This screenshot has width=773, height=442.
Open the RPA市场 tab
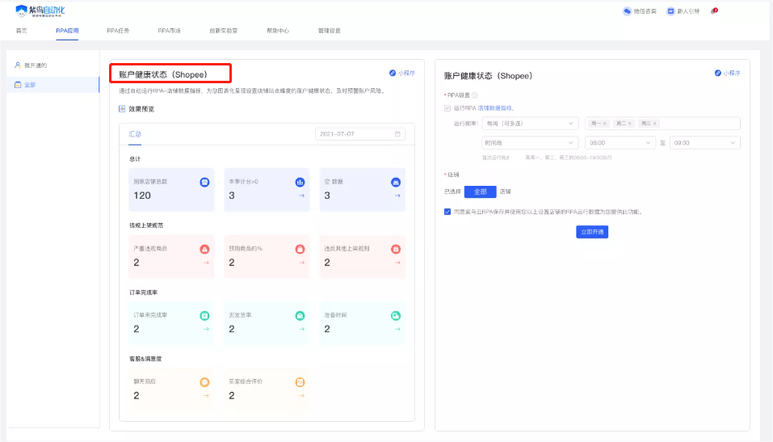point(169,31)
